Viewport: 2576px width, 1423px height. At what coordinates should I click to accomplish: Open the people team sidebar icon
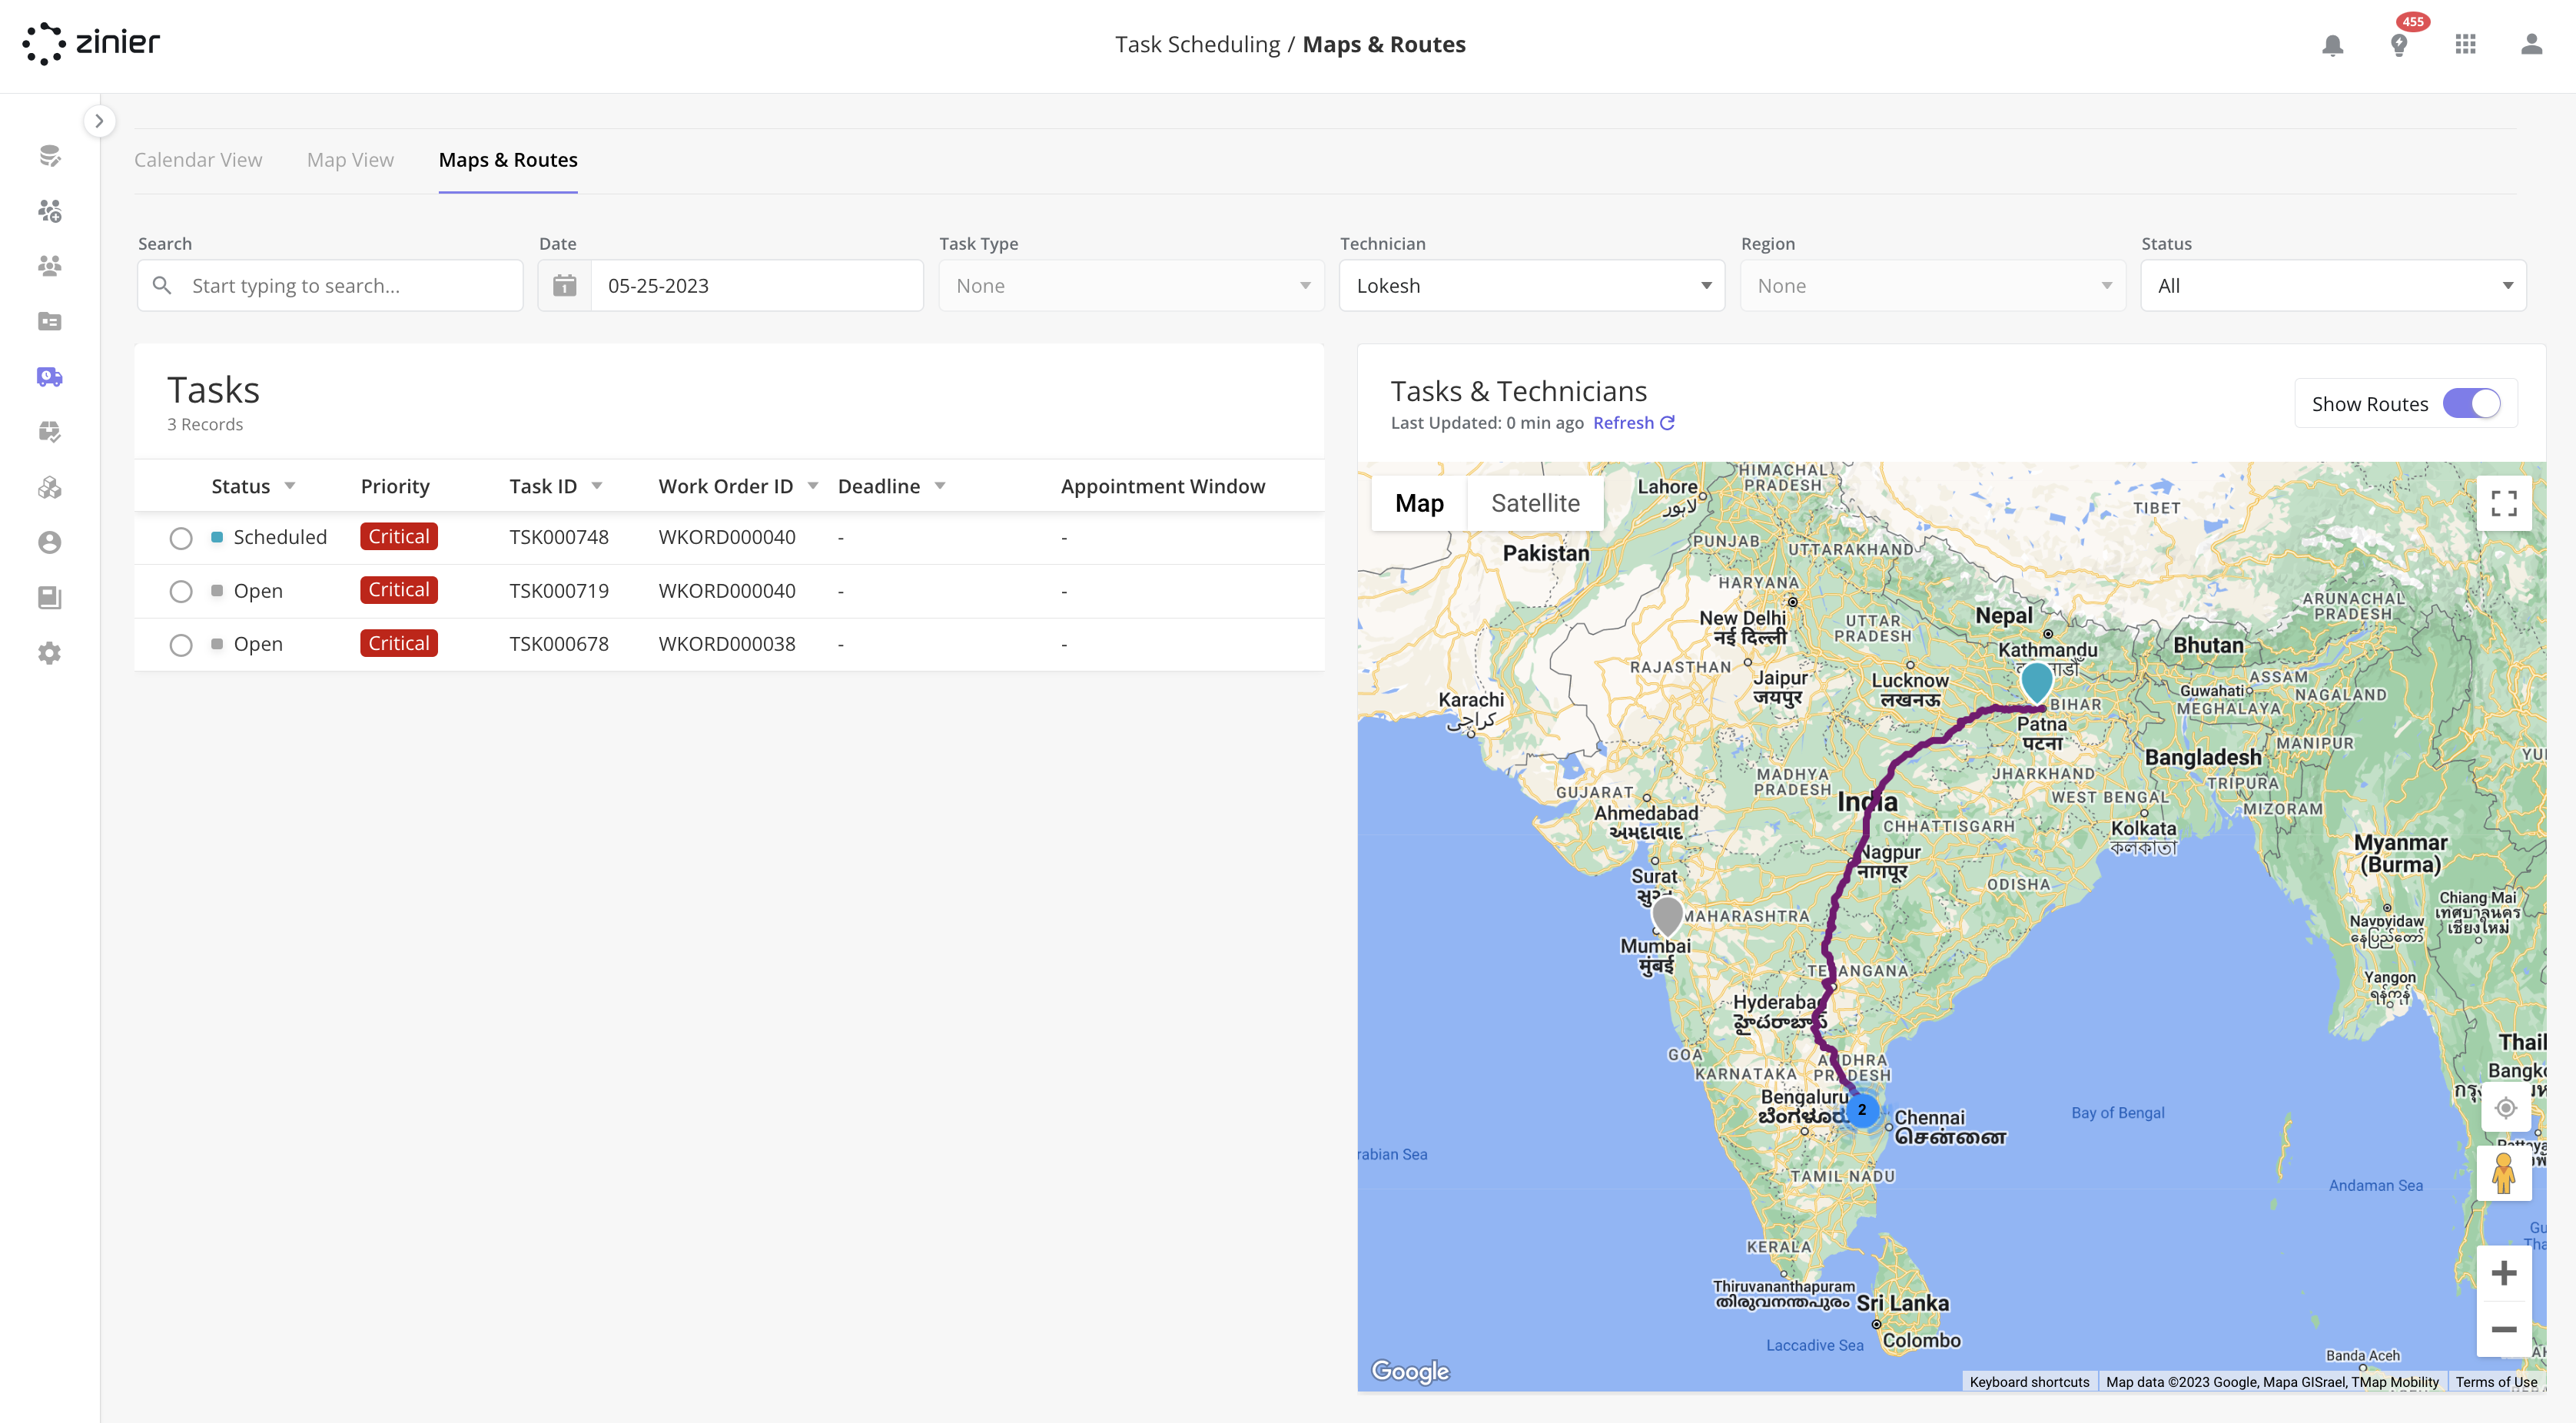tap(49, 265)
